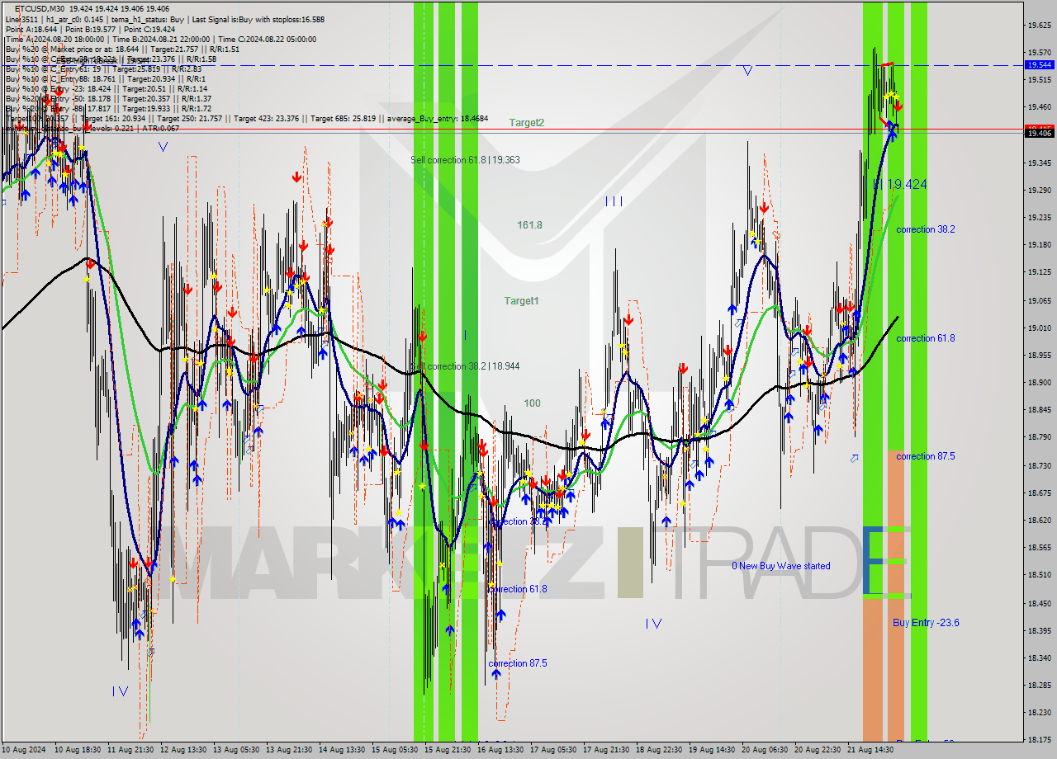Select the Line:3511 tema_h1_status info line

pyautogui.click(x=164, y=19)
